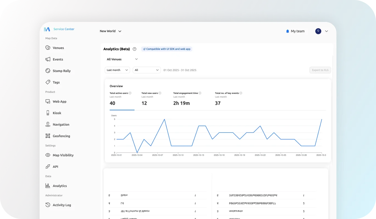The height and width of the screenshot is (219, 376).
Task: Click the Stamp Rally badge icon
Action: click(x=48, y=71)
